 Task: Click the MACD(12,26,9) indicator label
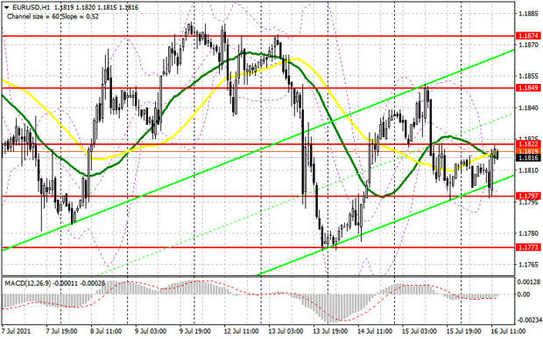pos(28,283)
